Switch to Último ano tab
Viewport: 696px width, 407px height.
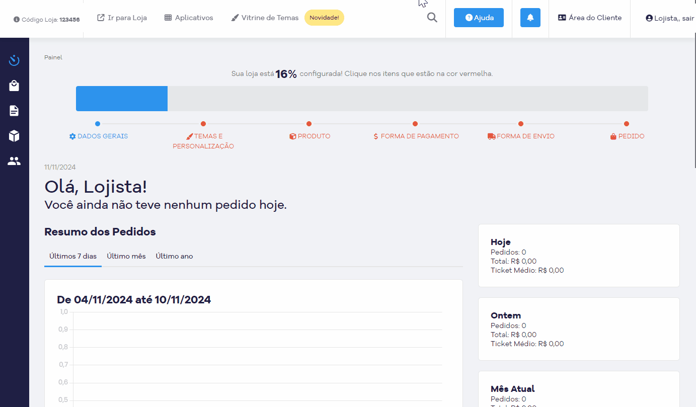point(174,256)
